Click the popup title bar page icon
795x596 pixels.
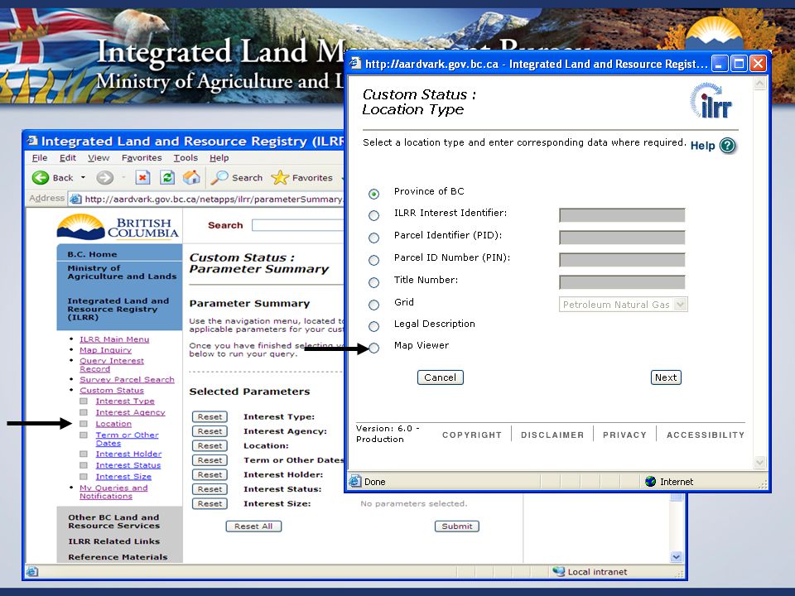pyautogui.click(x=356, y=64)
